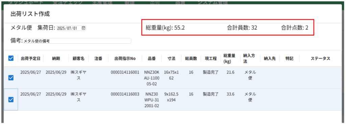This screenshot has height=124, width=346.
Task: Click the 現工程 column header
Action: pyautogui.click(x=211, y=58)
